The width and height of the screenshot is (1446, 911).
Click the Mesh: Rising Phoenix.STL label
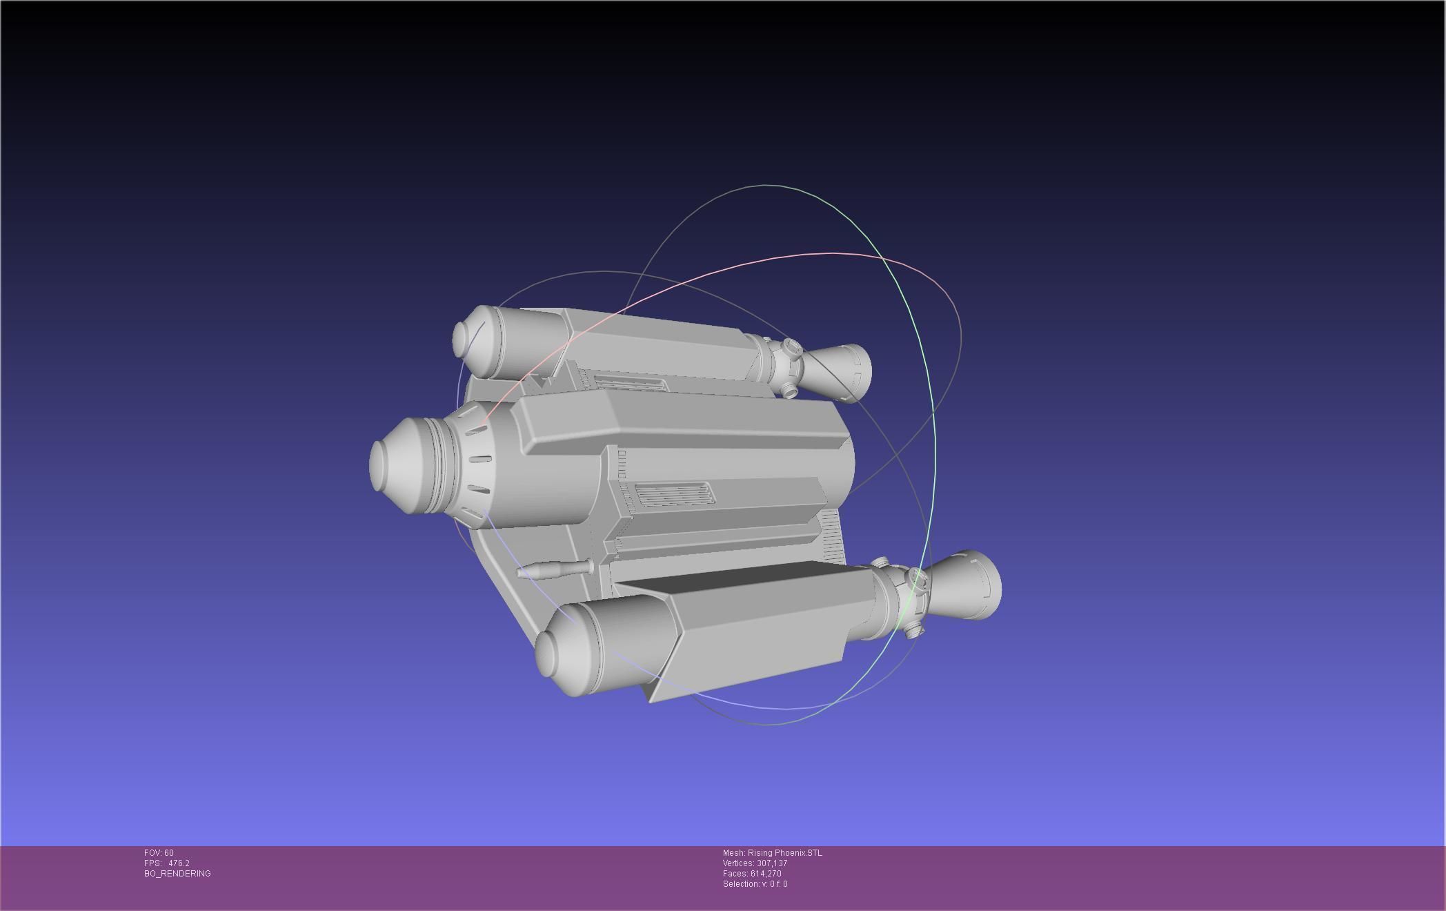click(772, 853)
